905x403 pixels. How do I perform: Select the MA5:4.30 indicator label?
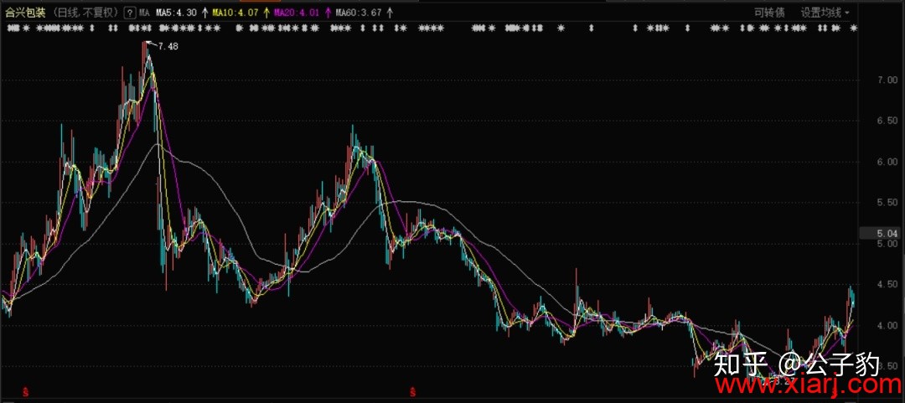click(x=177, y=13)
